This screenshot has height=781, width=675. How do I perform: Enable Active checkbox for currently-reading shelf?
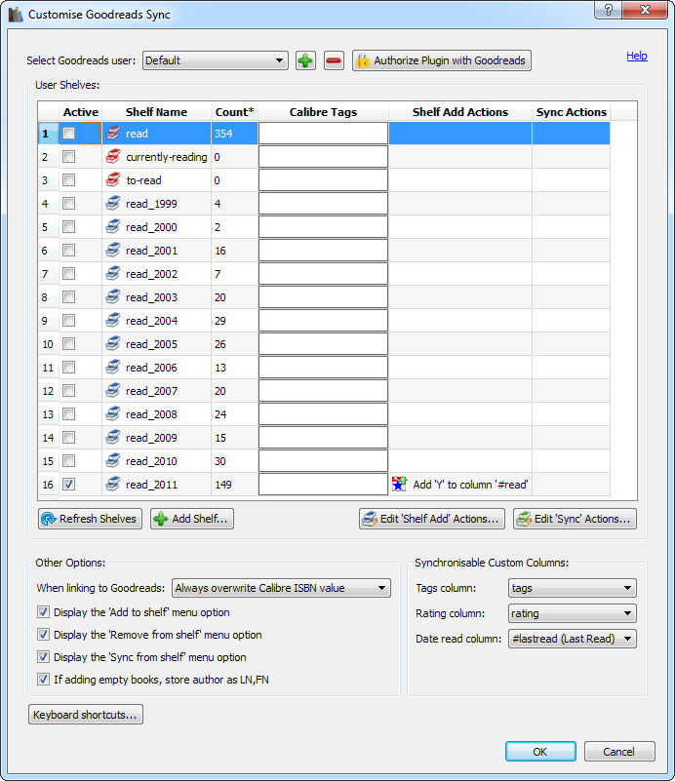pyautogui.click(x=68, y=156)
